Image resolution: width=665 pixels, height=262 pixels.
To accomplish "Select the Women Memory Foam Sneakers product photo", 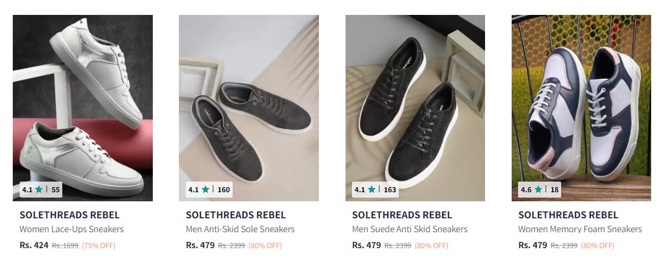I will point(581,108).
